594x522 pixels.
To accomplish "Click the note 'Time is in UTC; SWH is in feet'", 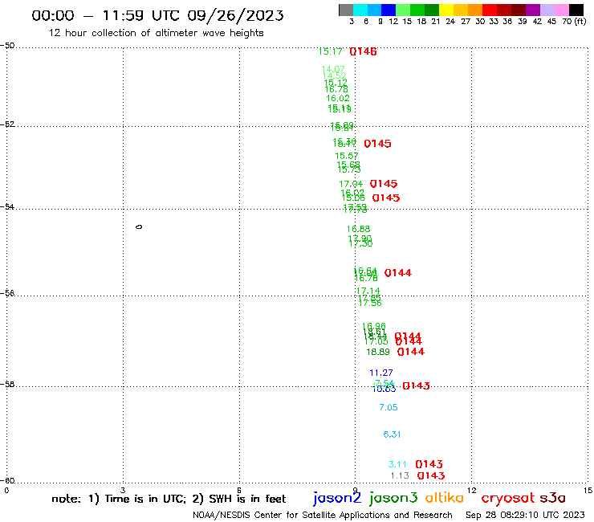I will click(169, 499).
